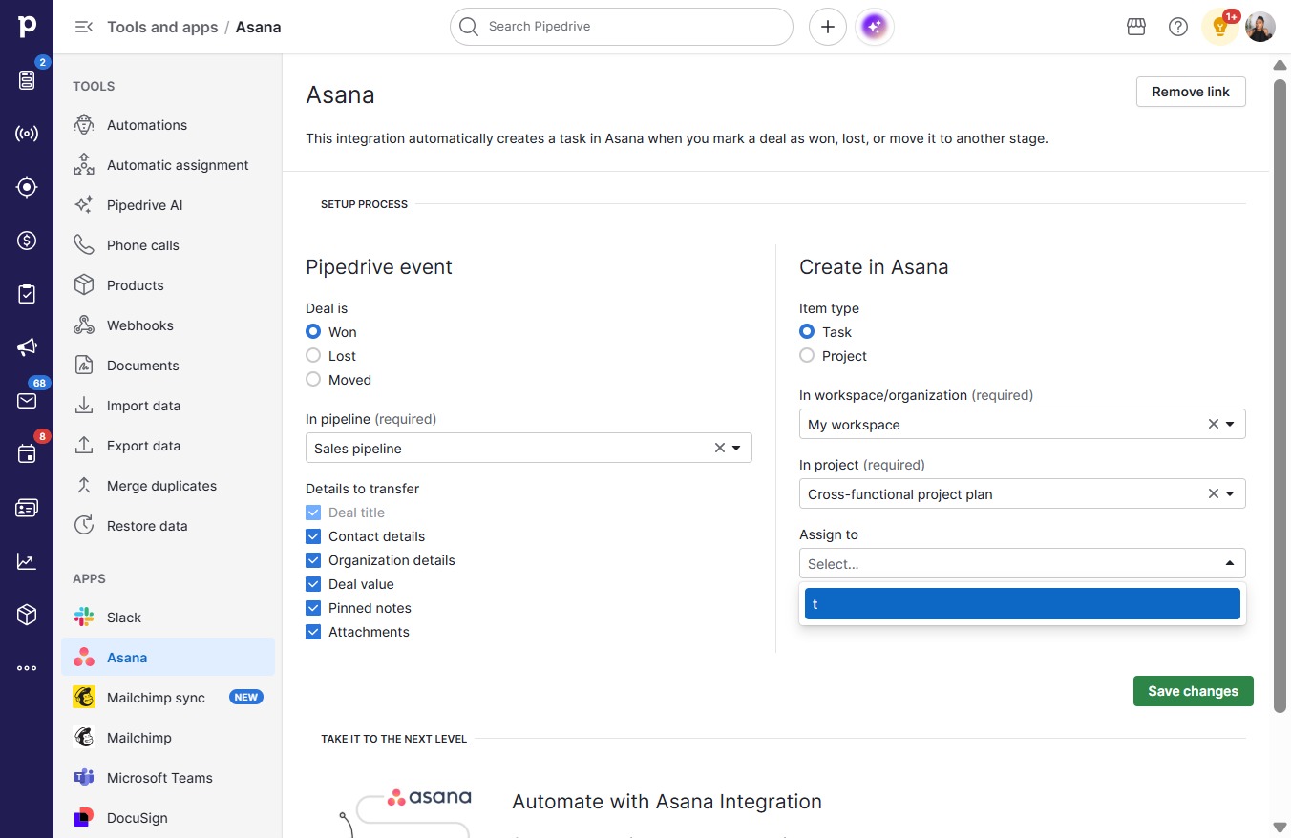Open the Sales pipeline dropdown arrow
The width and height of the screenshot is (1291, 838).
[737, 448]
